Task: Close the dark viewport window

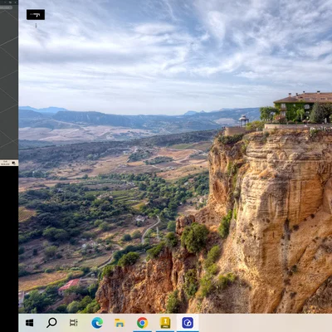Action: (16, 2)
